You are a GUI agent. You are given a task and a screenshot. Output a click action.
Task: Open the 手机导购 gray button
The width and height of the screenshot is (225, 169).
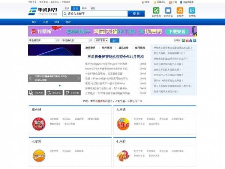[72, 93]
